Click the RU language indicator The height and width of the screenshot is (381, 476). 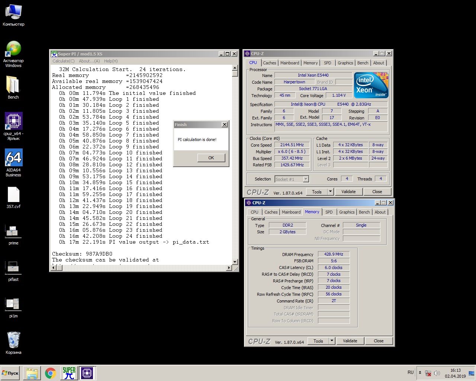pos(411,372)
